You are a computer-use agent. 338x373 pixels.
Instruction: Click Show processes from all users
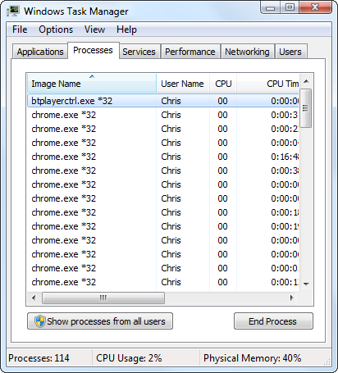[100, 321]
